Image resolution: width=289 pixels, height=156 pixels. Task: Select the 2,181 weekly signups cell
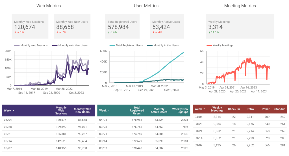pyautogui.click(x=184, y=141)
